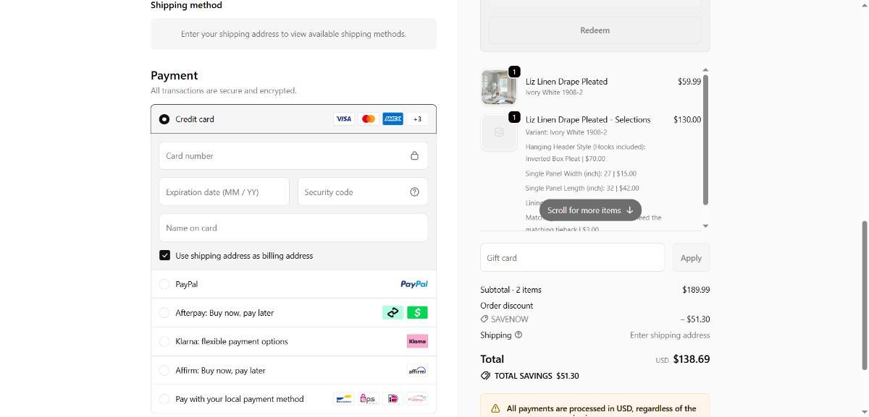Click the security code help icon
This screenshot has height=417, width=869.
414,192
